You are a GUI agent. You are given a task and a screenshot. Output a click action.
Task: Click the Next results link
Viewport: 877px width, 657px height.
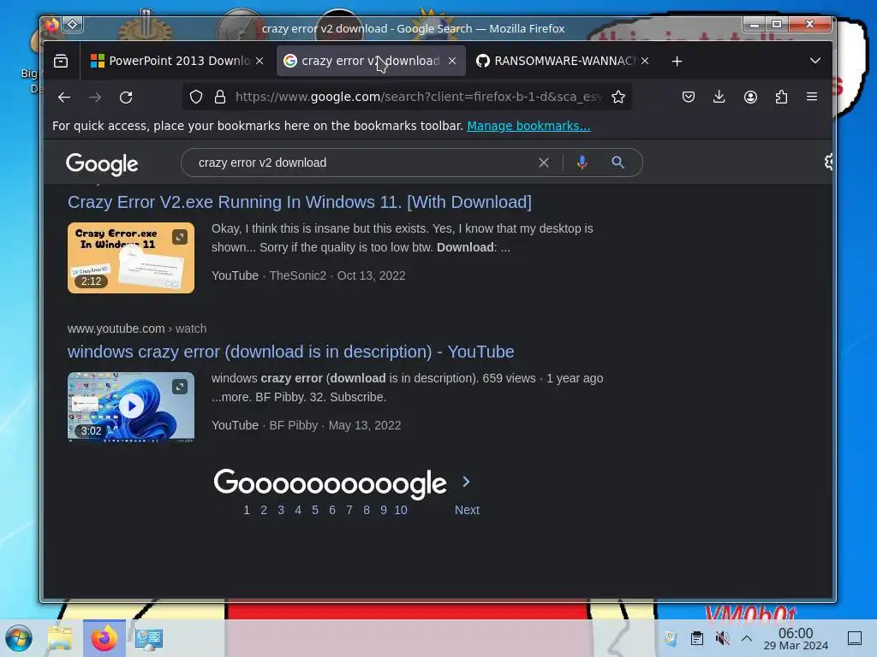467,510
